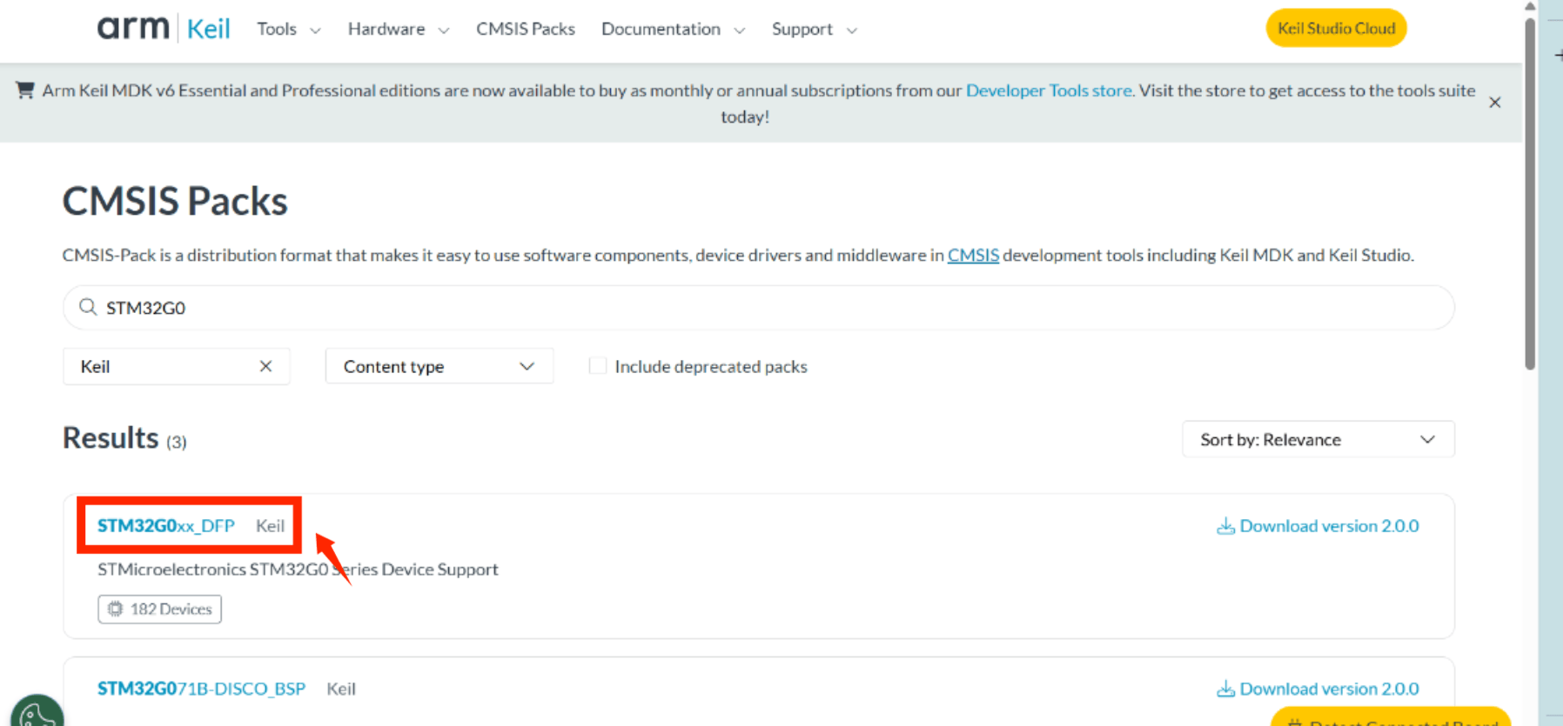Click the Results (3) heading
Screen dimensions: 1563x726
[124, 438]
